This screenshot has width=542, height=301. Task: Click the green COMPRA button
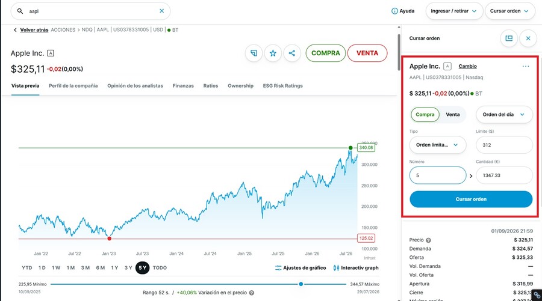click(326, 53)
